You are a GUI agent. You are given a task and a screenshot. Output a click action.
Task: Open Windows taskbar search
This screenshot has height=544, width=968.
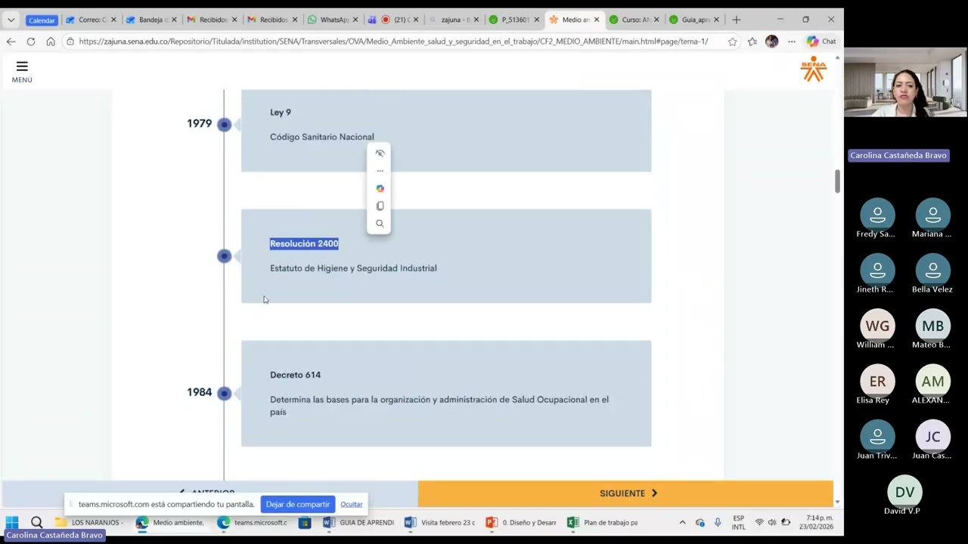[x=36, y=522]
